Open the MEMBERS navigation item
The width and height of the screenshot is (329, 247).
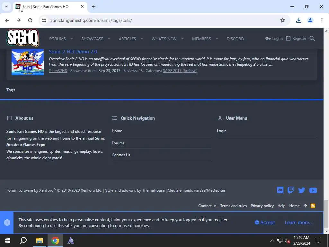201,39
